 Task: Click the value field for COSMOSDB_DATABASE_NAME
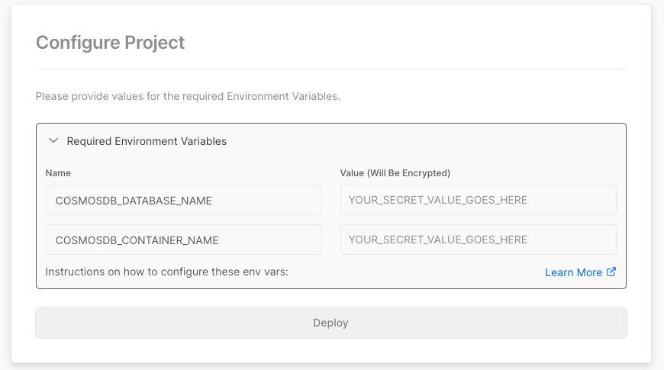478,201
